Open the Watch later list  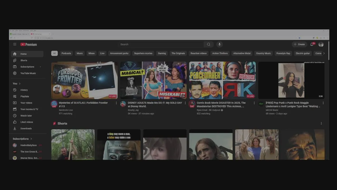pyautogui.click(x=27, y=116)
